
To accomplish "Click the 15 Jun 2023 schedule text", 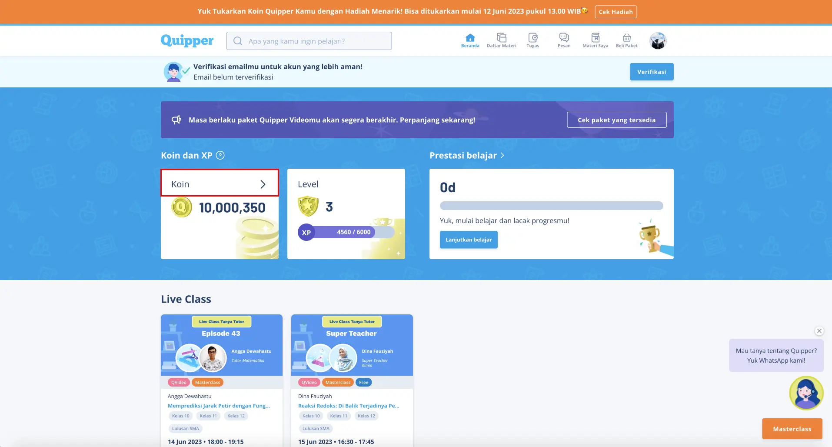I will click(x=336, y=442).
